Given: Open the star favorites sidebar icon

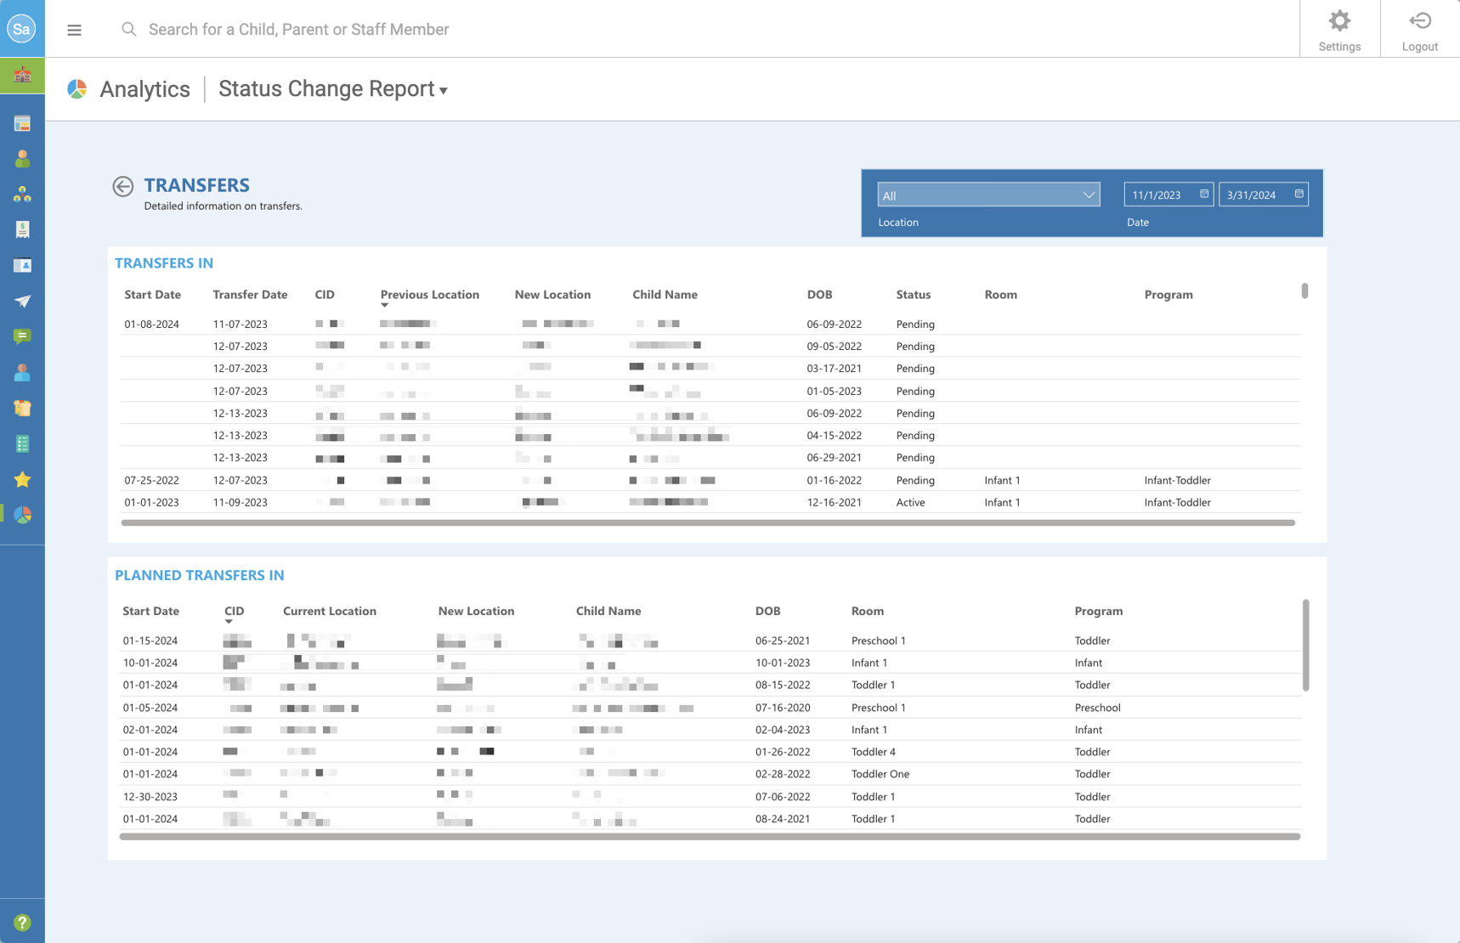Looking at the screenshot, I should [22, 479].
